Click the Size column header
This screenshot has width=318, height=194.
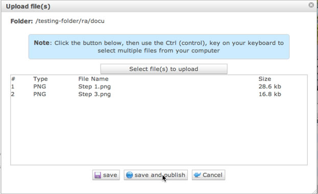(x=265, y=79)
